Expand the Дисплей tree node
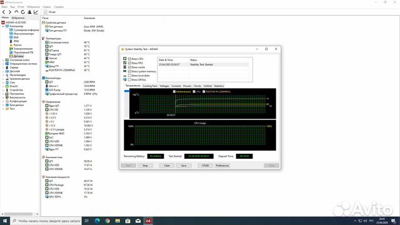Image resolution: width=400 pixels, height=225 pixels. click(3, 71)
